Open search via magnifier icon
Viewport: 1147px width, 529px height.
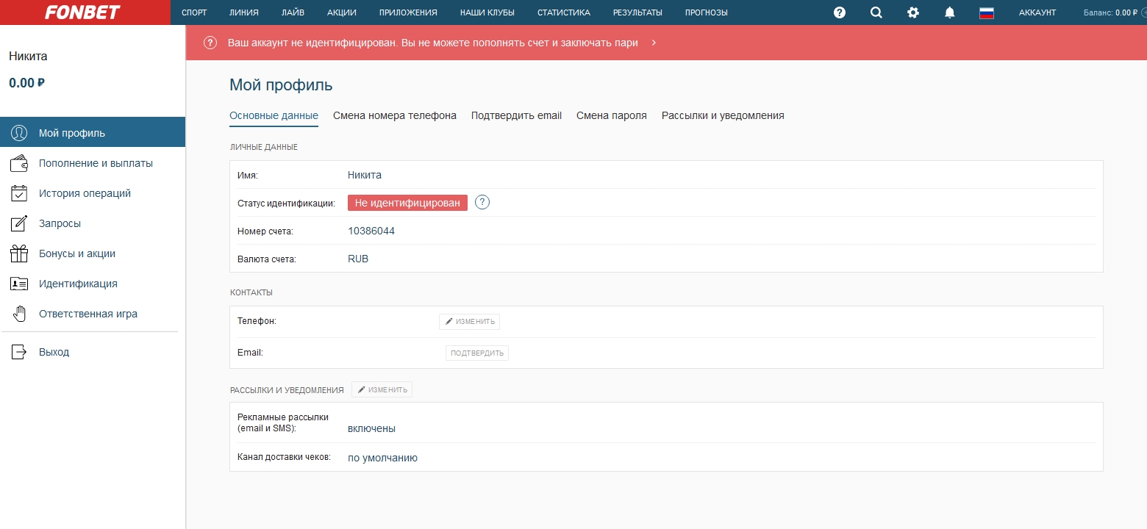876,12
